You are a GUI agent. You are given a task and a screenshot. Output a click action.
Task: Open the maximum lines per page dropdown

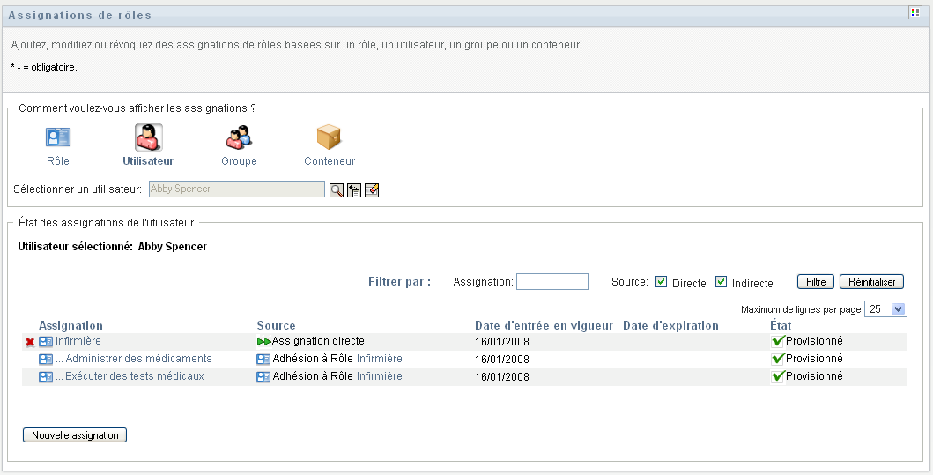[885, 309]
